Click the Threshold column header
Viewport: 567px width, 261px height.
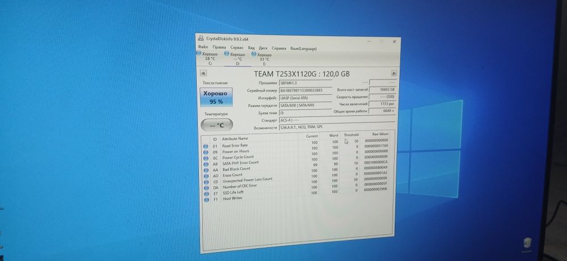coord(351,134)
